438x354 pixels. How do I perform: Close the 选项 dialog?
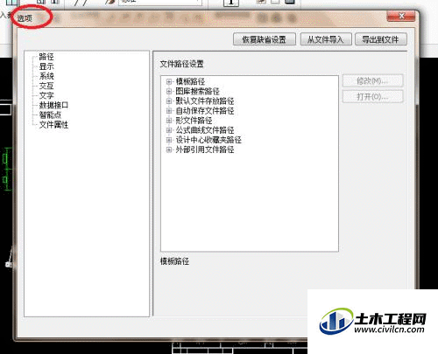click(x=401, y=16)
